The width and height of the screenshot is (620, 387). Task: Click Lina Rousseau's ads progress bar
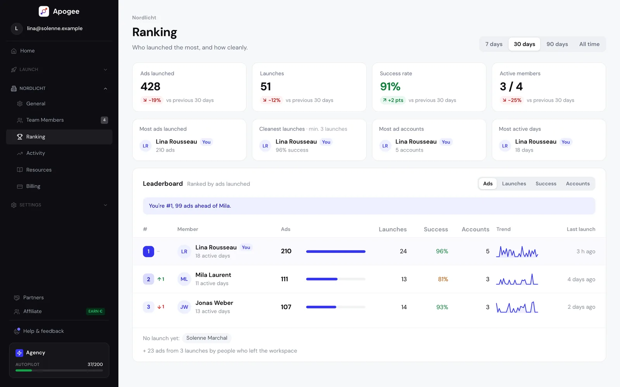(336, 252)
